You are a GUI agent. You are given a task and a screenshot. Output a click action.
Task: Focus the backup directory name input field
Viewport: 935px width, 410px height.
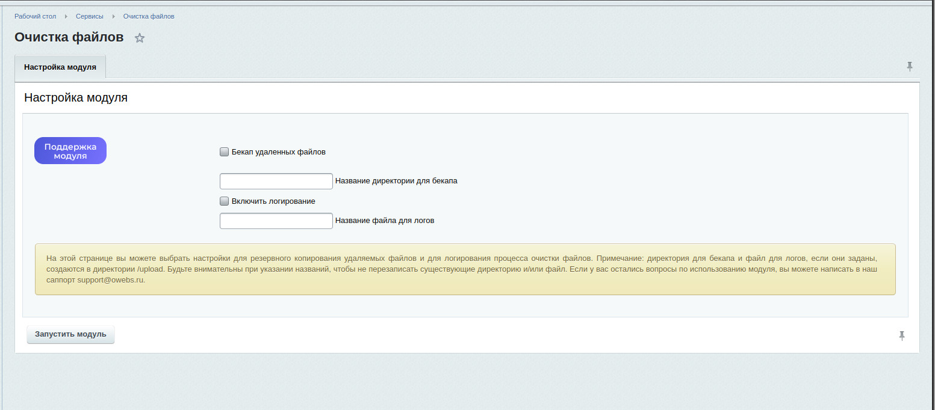276,181
